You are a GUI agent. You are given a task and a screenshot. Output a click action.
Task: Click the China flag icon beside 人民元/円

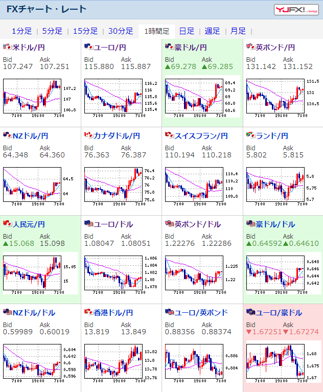(x=7, y=223)
